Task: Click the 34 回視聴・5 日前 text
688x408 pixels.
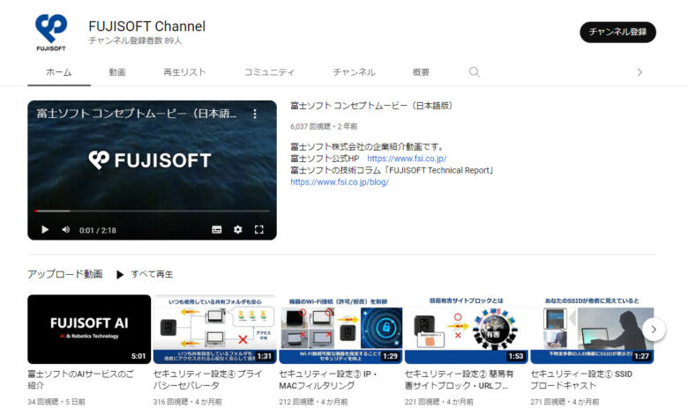Action: pos(56,402)
